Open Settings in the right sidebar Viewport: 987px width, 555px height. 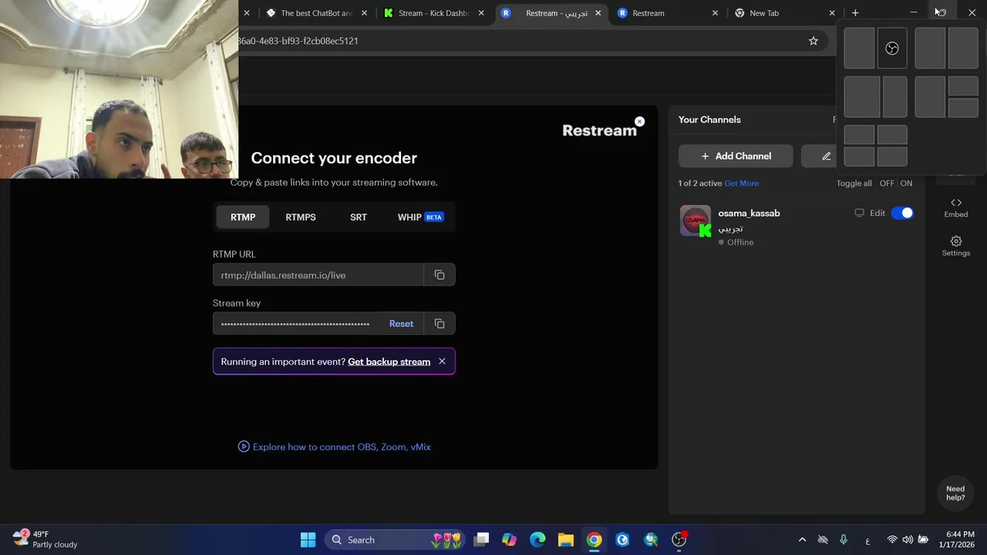[956, 247]
